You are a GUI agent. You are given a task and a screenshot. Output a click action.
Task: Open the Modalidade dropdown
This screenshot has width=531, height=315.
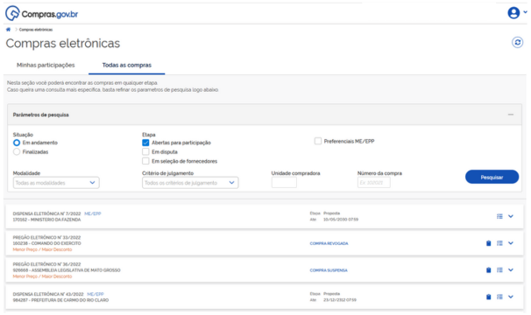point(56,183)
